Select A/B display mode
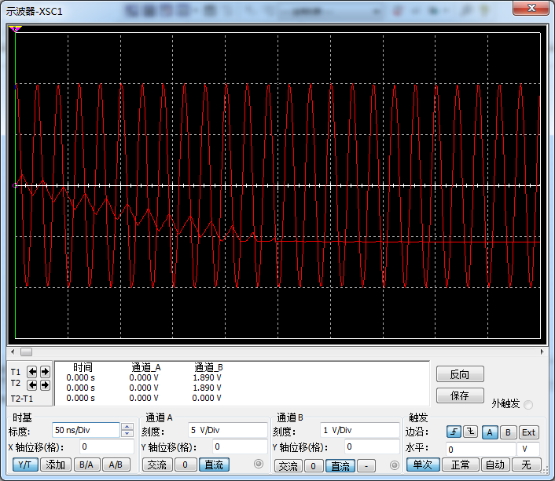The image size is (555, 481). pyautogui.click(x=116, y=465)
